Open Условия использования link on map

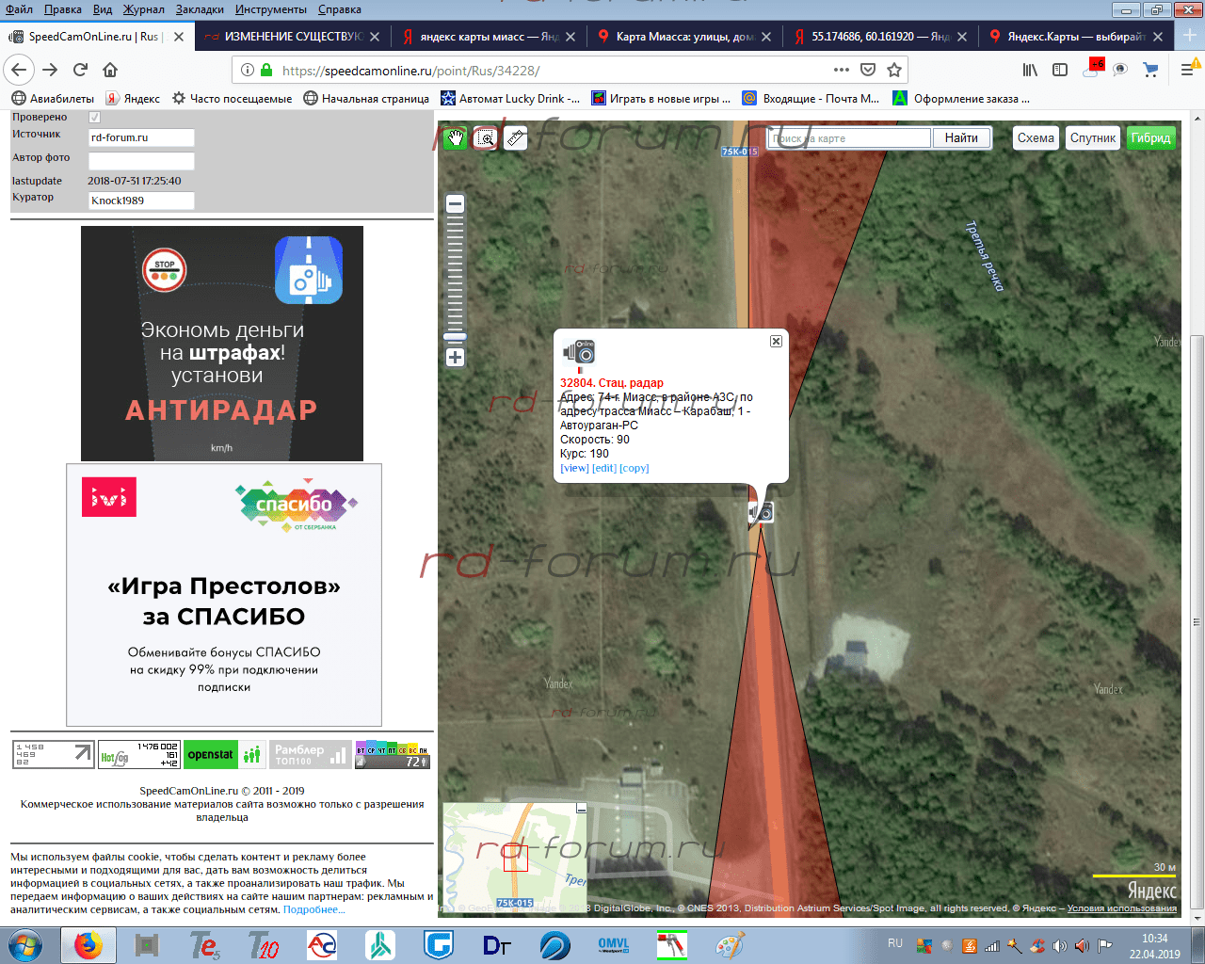click(1122, 908)
